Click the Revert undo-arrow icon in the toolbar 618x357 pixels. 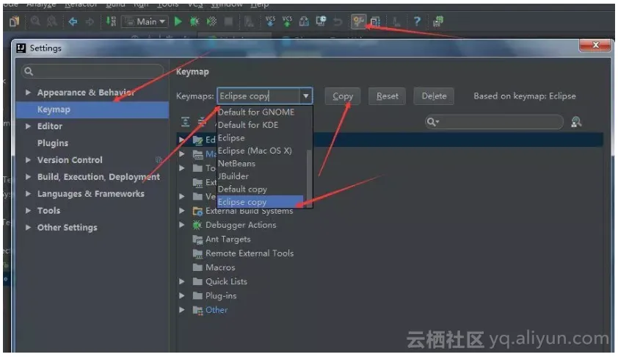coord(338,21)
